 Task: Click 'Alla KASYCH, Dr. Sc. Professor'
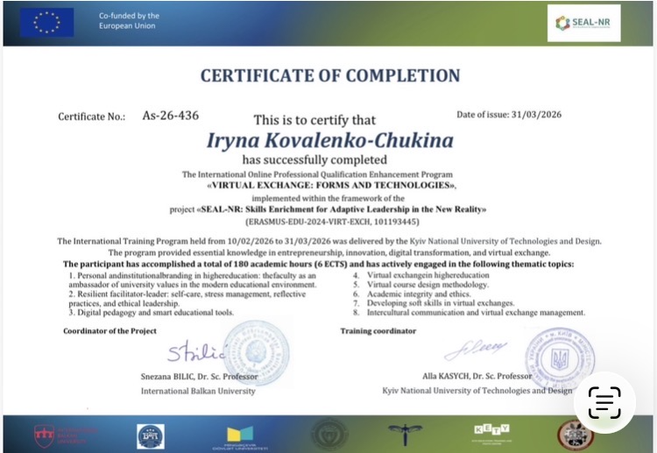(x=477, y=376)
